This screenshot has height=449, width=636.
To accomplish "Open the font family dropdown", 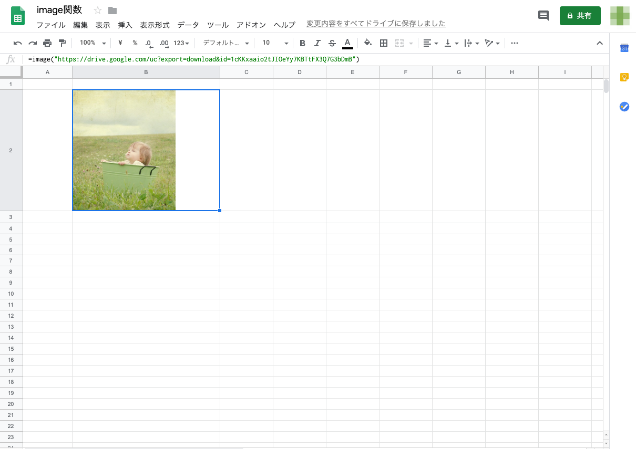I will click(x=226, y=43).
